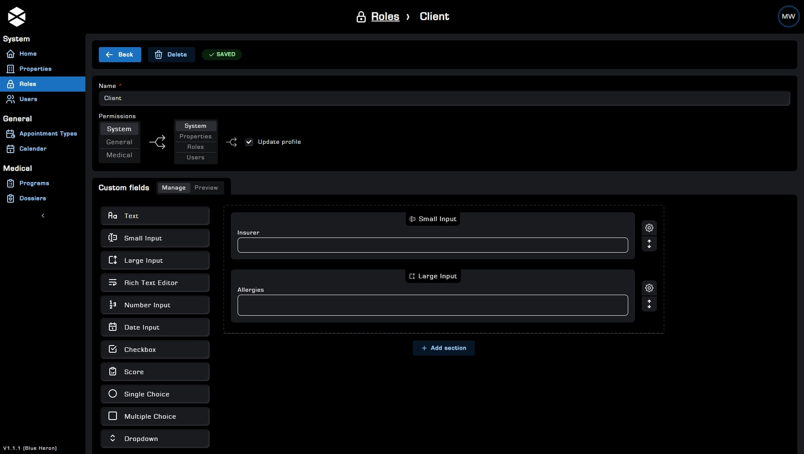Click into the Allergies input field
The image size is (804, 454).
(433, 305)
